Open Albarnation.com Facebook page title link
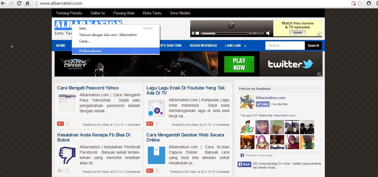This screenshot has height=177, width=378. pyautogui.click(x=270, y=98)
